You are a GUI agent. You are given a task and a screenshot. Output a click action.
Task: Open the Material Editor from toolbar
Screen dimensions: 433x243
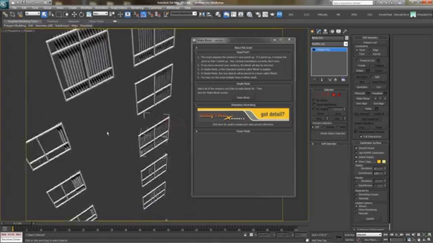point(249,15)
